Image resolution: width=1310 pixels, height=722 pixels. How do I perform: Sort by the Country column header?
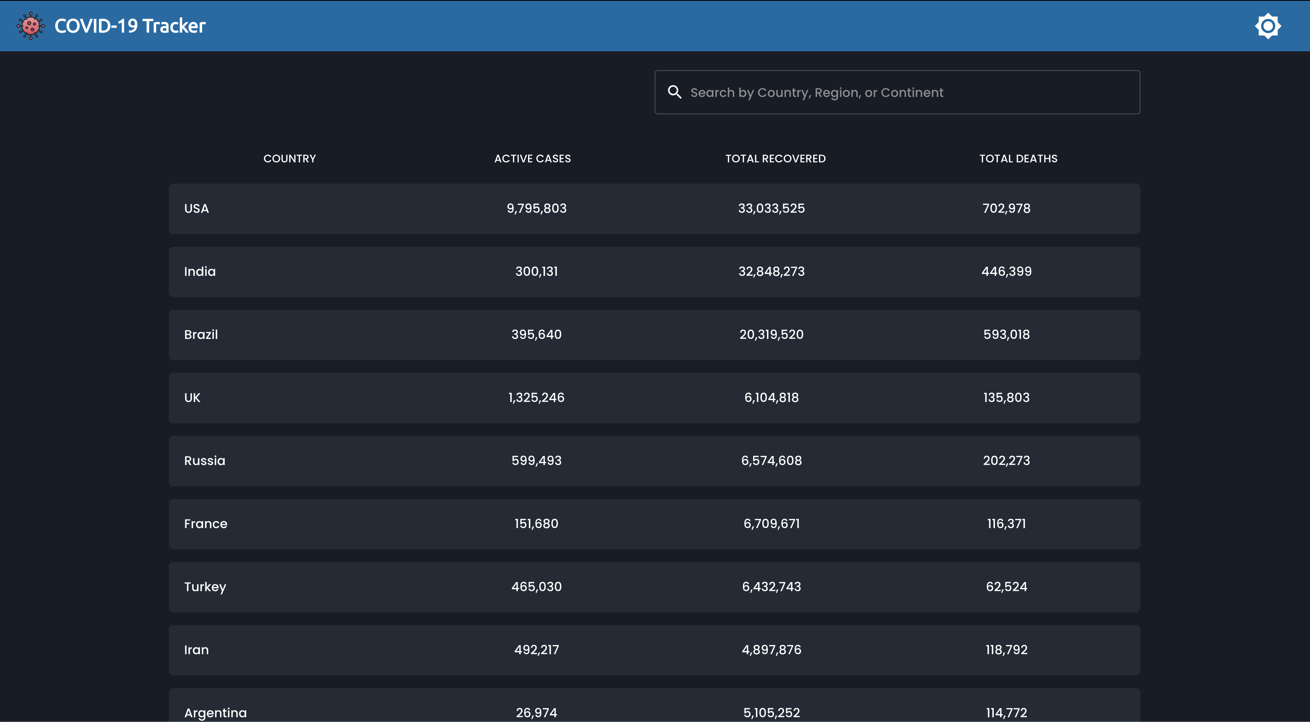pos(289,158)
